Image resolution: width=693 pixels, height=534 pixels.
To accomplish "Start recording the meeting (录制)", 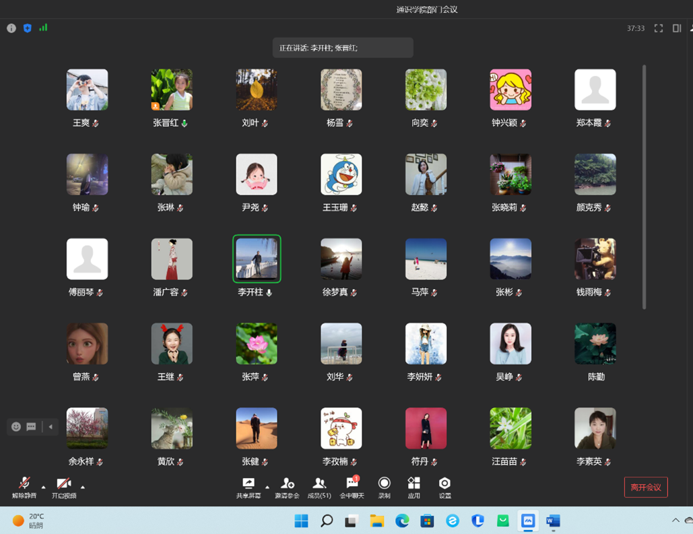I will [384, 487].
